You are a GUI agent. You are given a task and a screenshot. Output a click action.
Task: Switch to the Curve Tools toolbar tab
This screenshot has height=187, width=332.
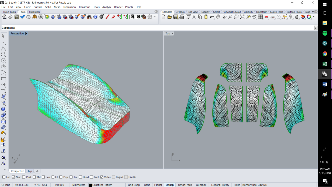coord(276,12)
